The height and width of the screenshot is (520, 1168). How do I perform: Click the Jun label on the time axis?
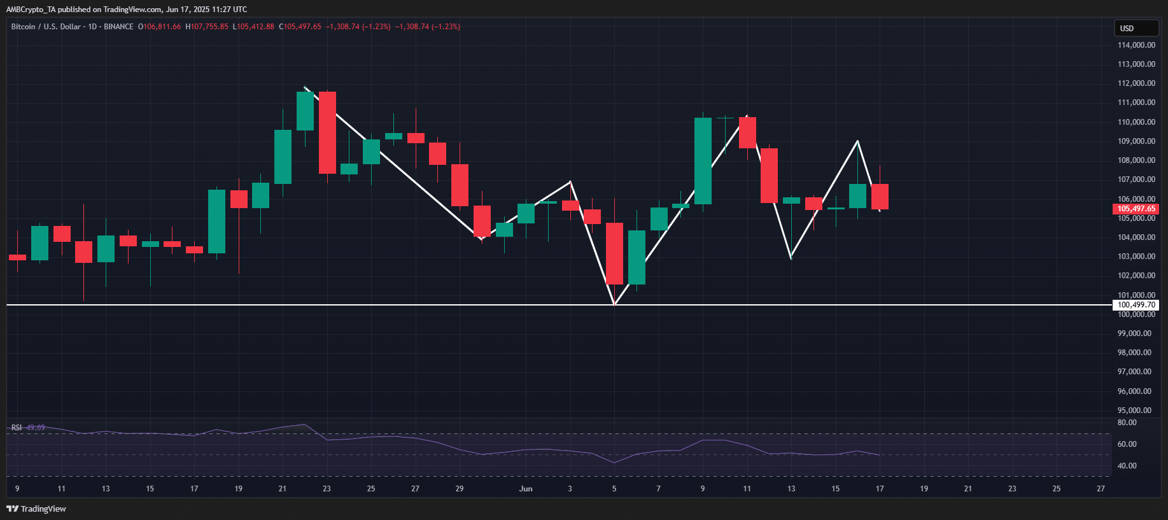pyautogui.click(x=526, y=489)
